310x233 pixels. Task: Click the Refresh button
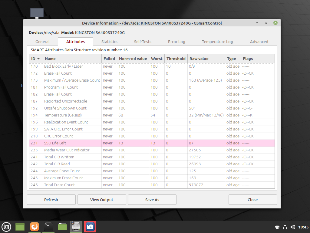click(51, 200)
